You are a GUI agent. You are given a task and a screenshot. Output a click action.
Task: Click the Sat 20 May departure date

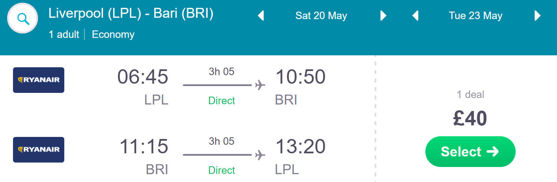[321, 16]
